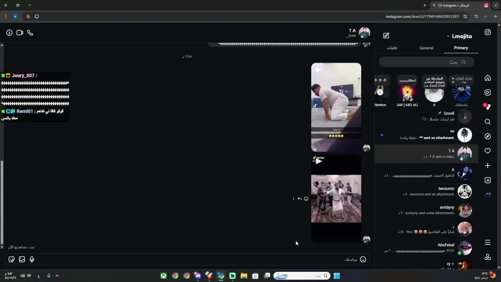Start a video call with T A

(20, 33)
